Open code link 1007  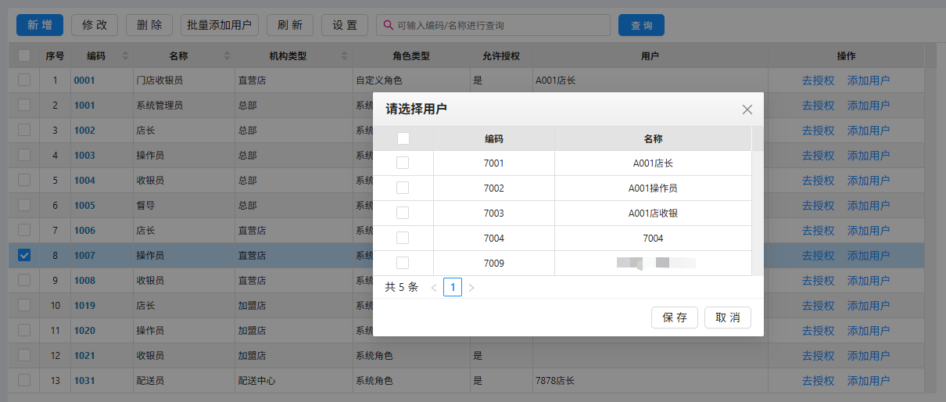click(84, 255)
